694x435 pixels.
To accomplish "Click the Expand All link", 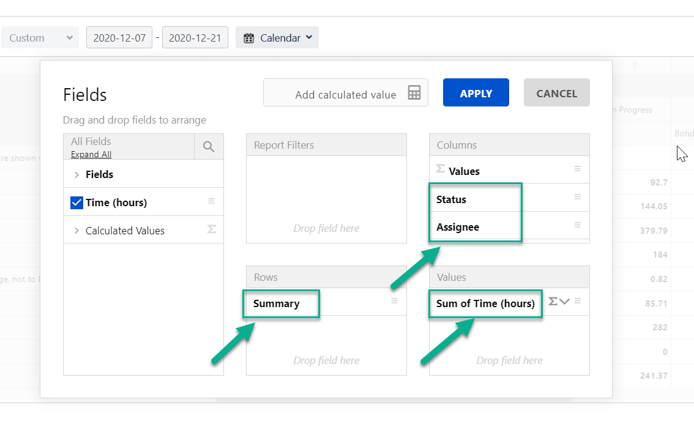I will tap(91, 155).
